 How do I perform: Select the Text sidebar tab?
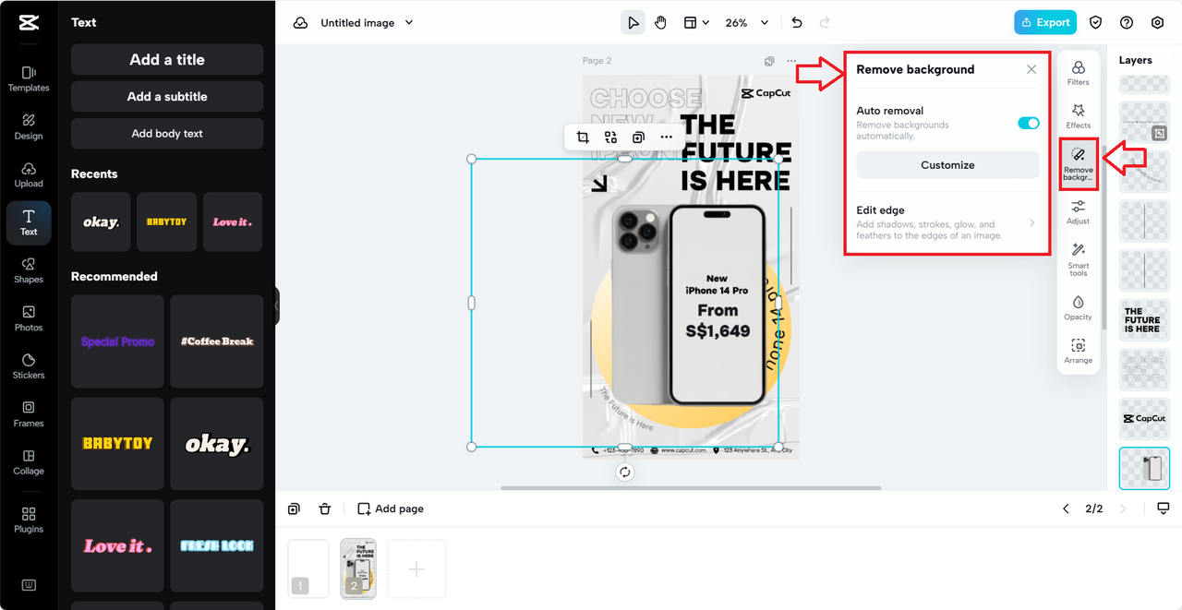click(29, 222)
